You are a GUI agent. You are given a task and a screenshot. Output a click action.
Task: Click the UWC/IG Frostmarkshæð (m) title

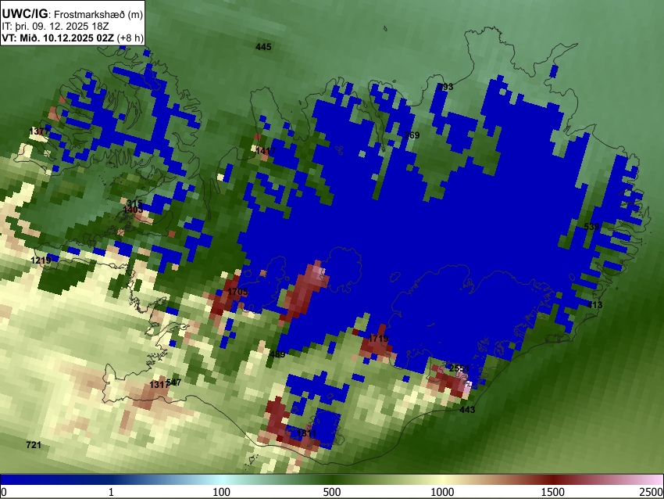click(73, 14)
